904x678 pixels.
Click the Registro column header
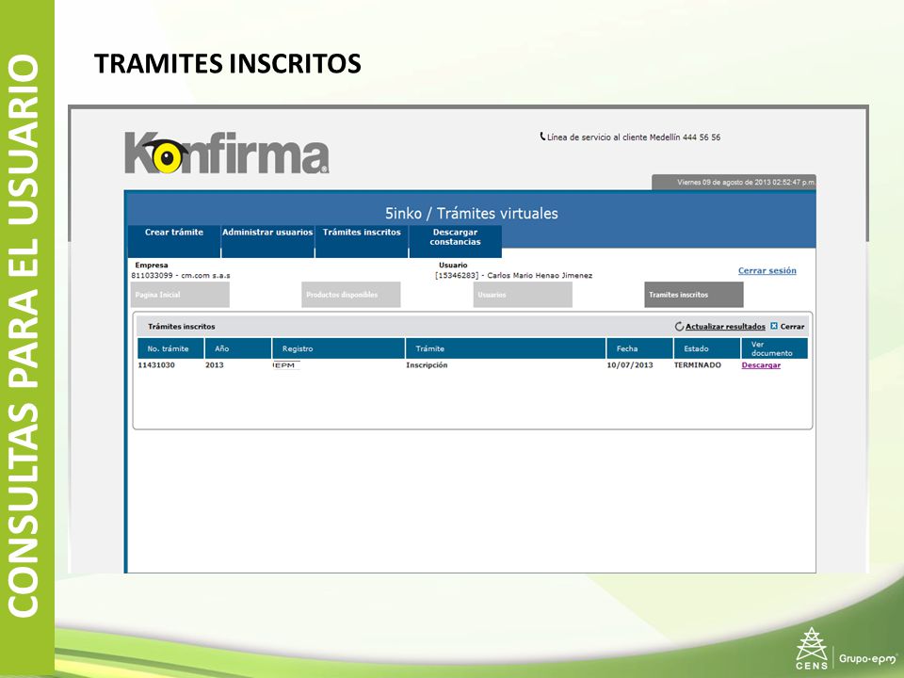click(x=338, y=348)
